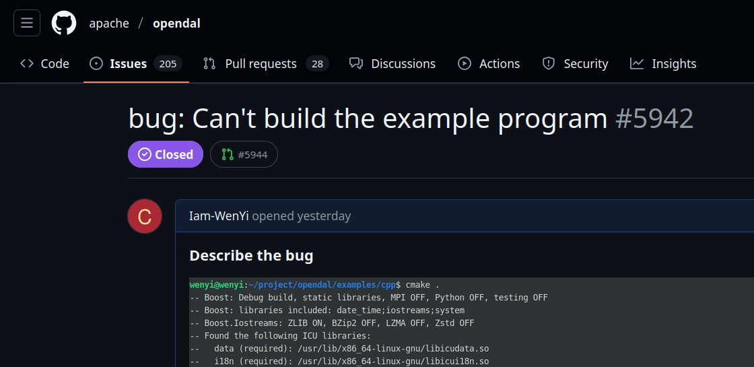Open the Iam-WenYi author profile link
Viewport: 754px width, 367px height.
[x=219, y=216]
